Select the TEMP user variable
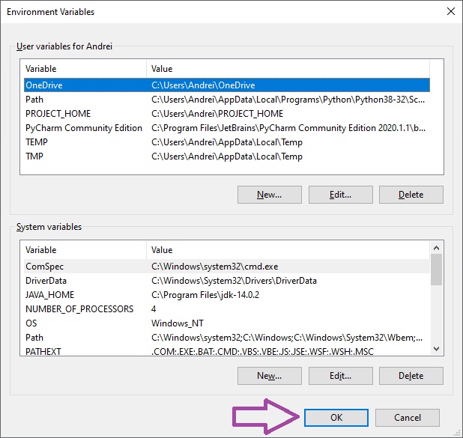 click(x=227, y=142)
